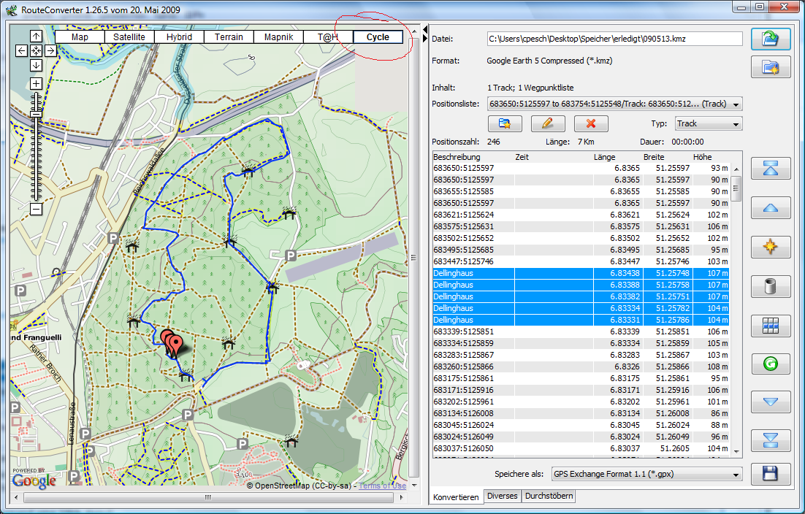Image resolution: width=805 pixels, height=514 pixels.
Task: Click the Datei file path input field
Action: coord(614,39)
